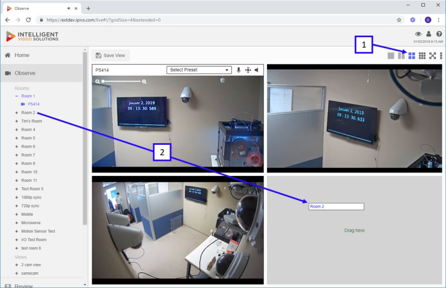This screenshot has height=288, width=446.
Task: Click the blue hexagon browser extension icon
Action: pos(413,20)
